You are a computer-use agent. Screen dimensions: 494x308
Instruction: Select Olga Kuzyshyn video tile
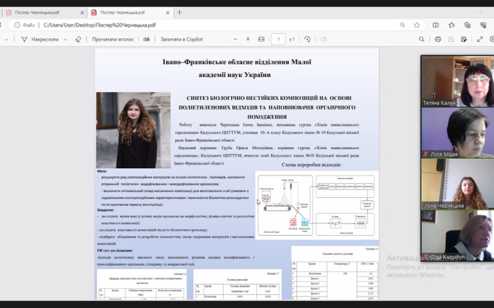[x=458, y=235]
